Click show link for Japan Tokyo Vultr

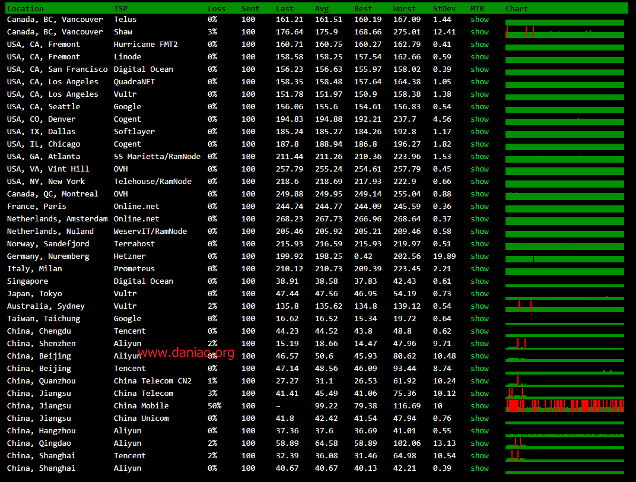point(479,294)
